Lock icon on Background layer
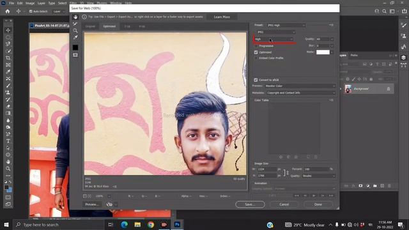This screenshot has width=409, height=230. coord(389,89)
